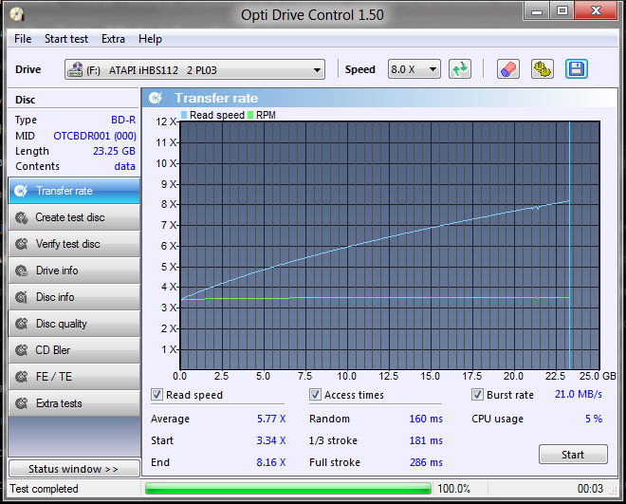
Task: Click the Opti Drive Control title bar icon
Action: pos(17,15)
